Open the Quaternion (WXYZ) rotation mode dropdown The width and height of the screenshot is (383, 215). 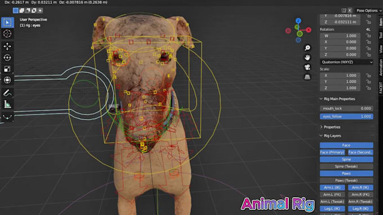pyautogui.click(x=346, y=62)
